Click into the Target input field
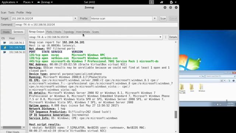 click(42, 18)
